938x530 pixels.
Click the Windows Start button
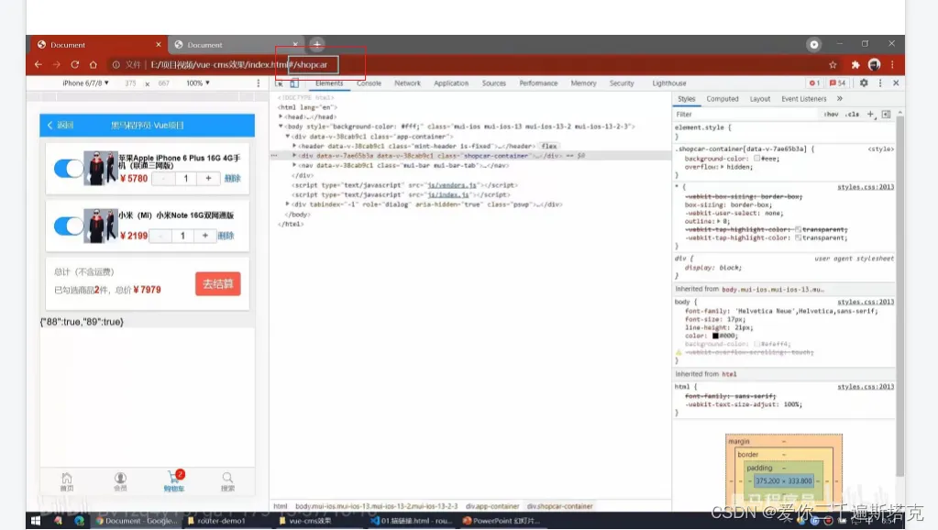click(35, 521)
